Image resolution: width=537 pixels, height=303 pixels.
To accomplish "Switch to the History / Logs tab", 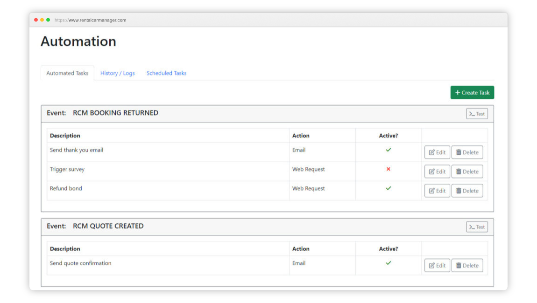I will point(117,73).
